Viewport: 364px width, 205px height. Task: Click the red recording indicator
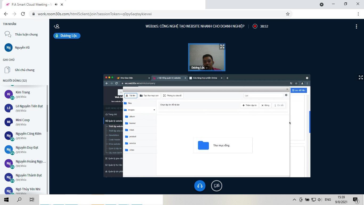(255, 26)
